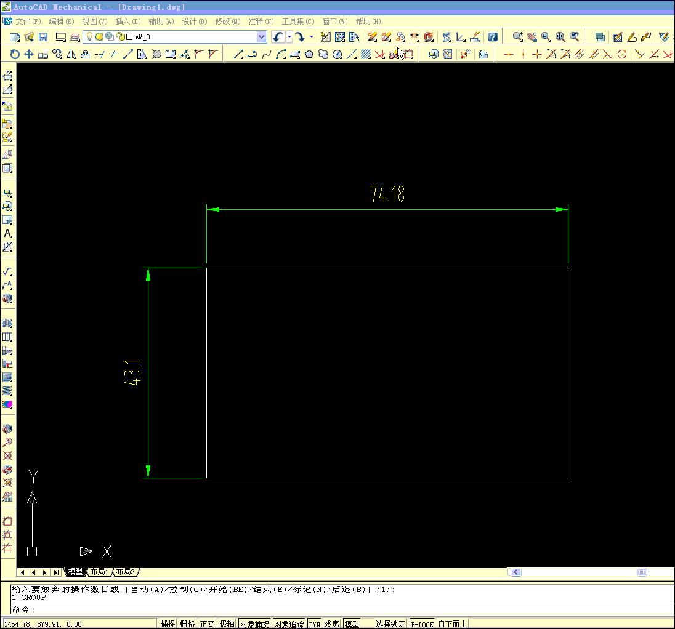Toggle the 对象捕捉 object snap
Image resolution: width=675 pixels, height=629 pixels.
pos(255,624)
